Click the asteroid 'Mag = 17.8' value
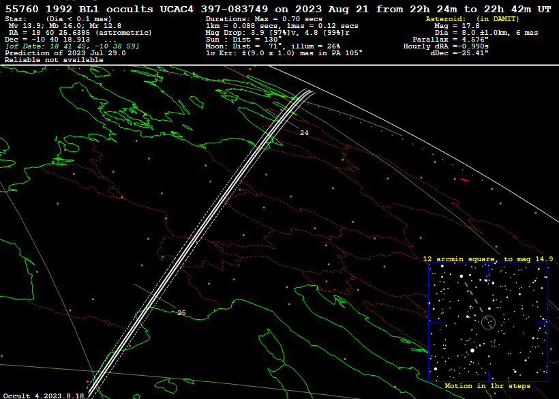Image resolution: width=559 pixels, height=399 pixels. [457, 26]
